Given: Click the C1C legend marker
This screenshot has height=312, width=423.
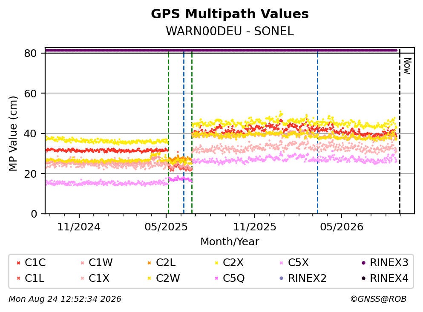Looking at the screenshot, I should point(18,263).
